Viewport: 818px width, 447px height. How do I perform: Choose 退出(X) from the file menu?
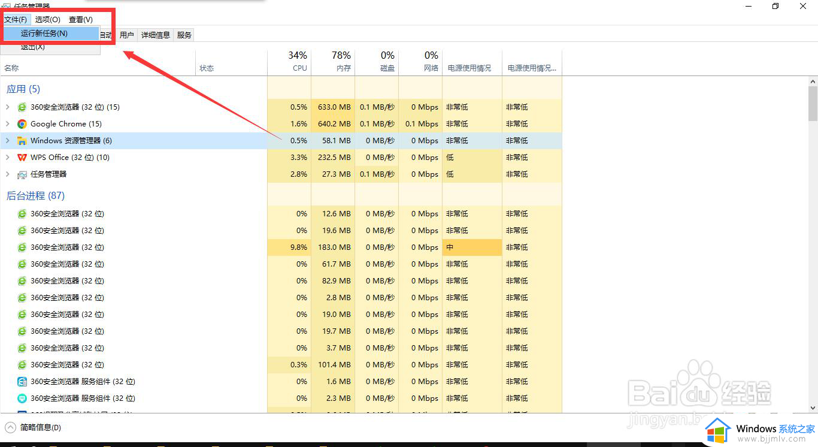click(33, 47)
